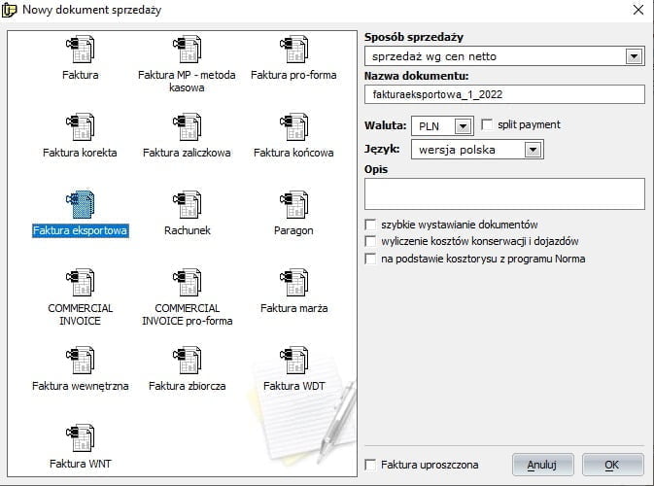
Task: Enable Faktura uproszczona checkbox
Action: point(370,465)
